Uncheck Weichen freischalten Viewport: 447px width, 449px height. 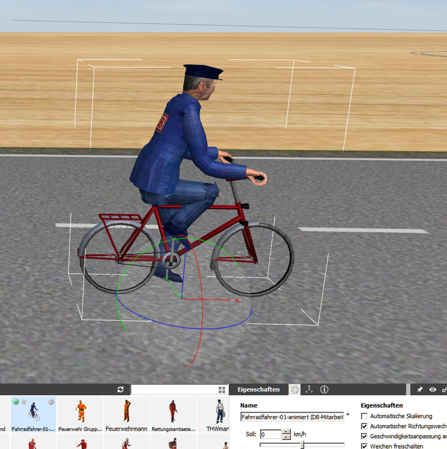tap(364, 446)
